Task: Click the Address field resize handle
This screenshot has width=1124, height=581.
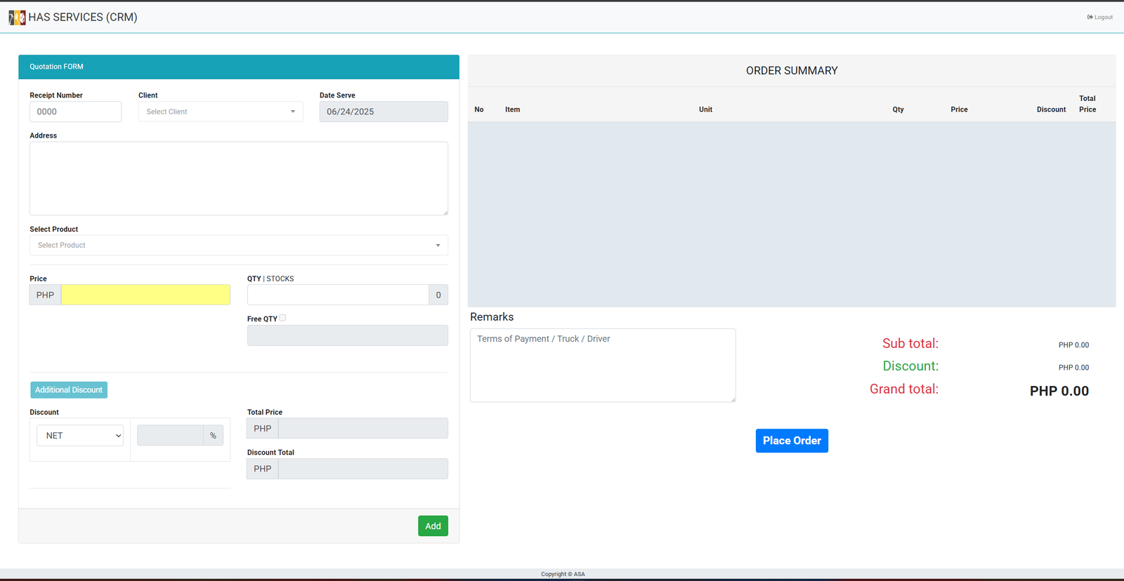Action: [445, 212]
